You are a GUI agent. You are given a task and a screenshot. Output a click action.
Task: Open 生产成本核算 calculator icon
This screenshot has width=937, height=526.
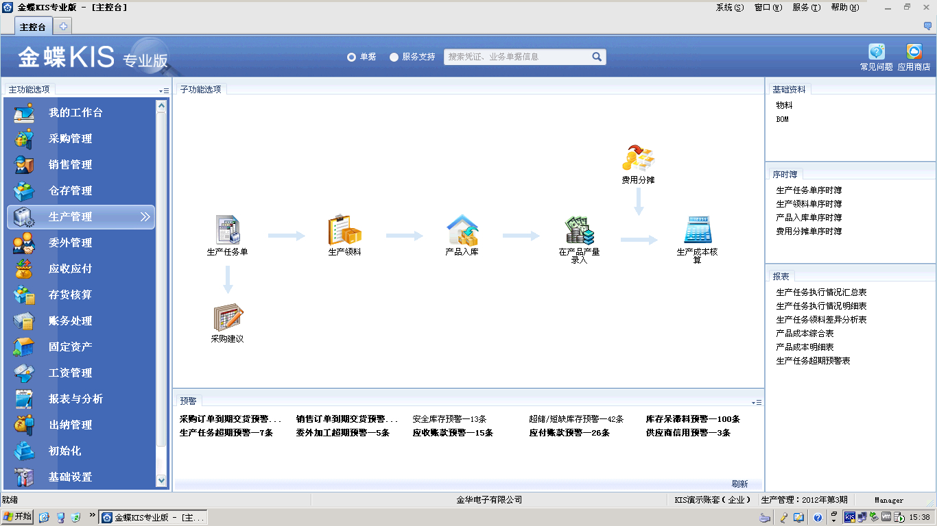click(x=698, y=229)
